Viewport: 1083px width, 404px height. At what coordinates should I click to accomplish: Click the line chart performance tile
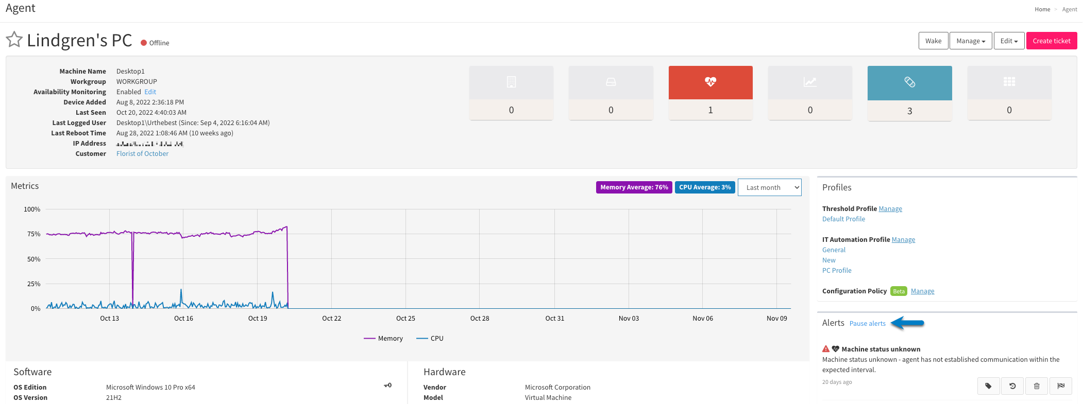tap(810, 93)
